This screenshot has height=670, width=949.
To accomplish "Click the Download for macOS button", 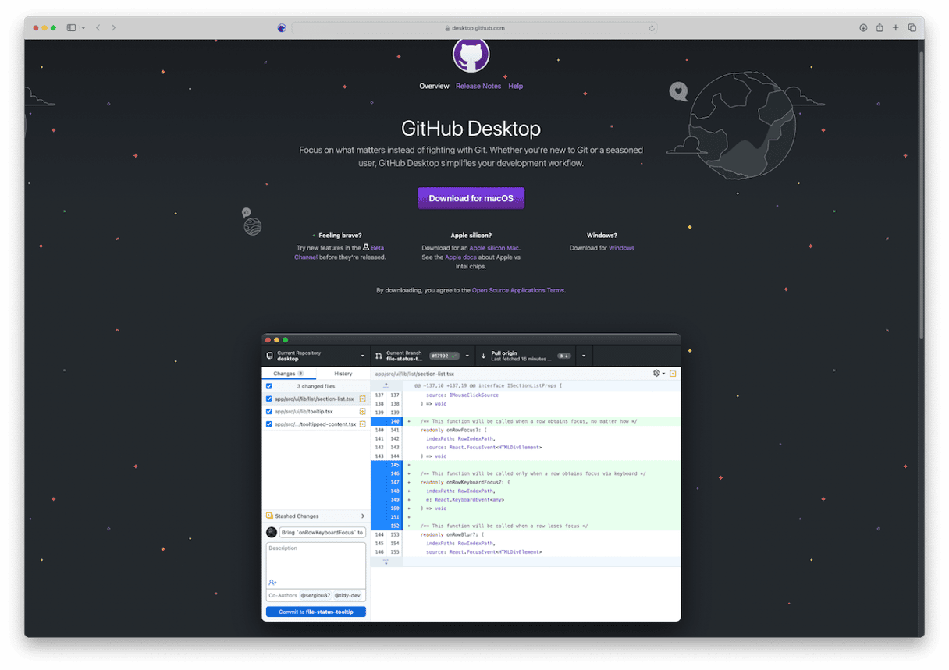I will coord(471,198).
